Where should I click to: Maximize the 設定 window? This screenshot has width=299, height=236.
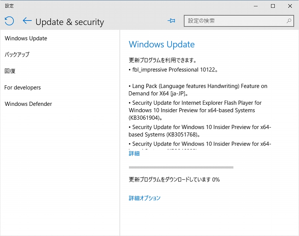273,6
